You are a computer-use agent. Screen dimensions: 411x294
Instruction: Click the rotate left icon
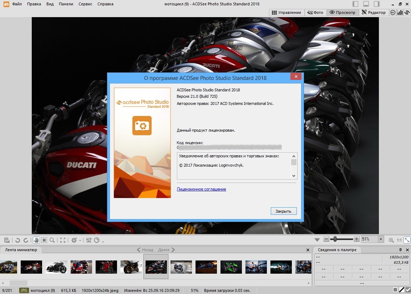pos(17,240)
